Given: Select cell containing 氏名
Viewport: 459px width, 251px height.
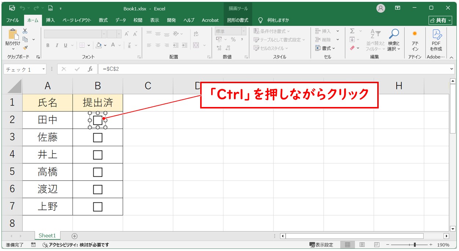Looking at the screenshot, I should (x=48, y=103).
